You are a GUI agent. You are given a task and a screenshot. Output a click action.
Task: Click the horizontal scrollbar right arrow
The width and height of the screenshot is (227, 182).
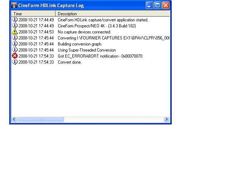tap(166, 119)
